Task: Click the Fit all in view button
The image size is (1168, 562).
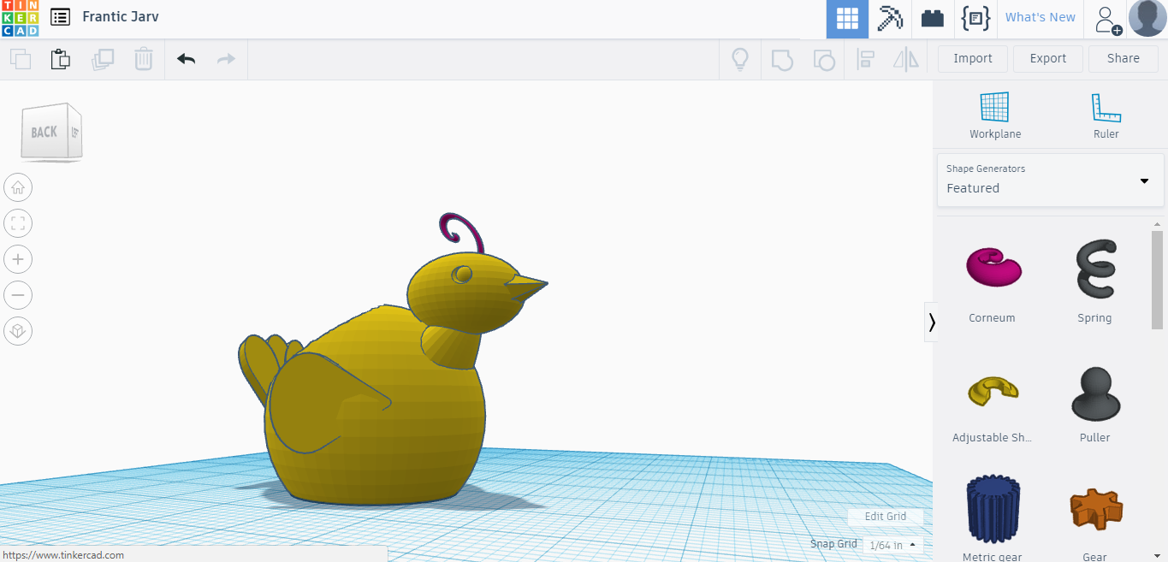Action: 18,223
